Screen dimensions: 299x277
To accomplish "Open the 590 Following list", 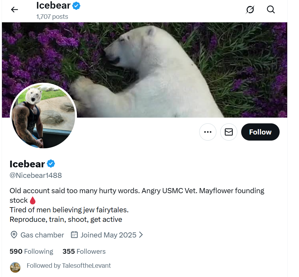I will tap(31, 251).
